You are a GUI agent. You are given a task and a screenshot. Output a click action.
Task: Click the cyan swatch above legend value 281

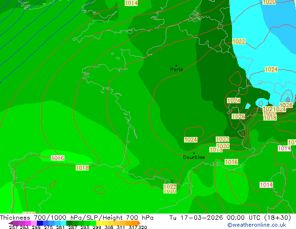point(63,223)
